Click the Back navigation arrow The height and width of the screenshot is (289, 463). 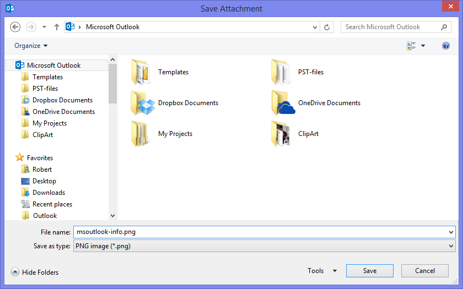point(15,27)
